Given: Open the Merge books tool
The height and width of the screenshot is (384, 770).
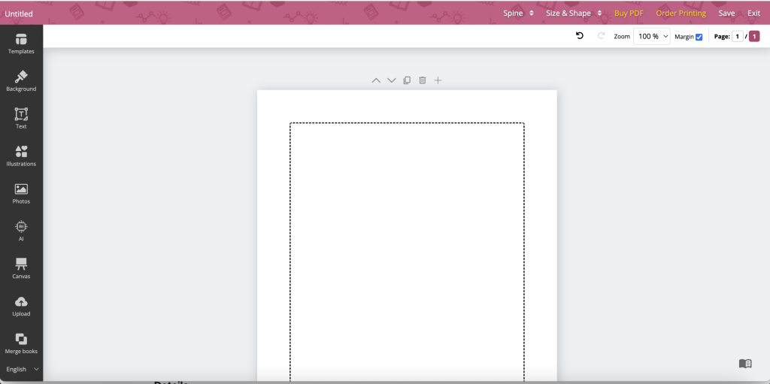Looking at the screenshot, I should tap(21, 343).
